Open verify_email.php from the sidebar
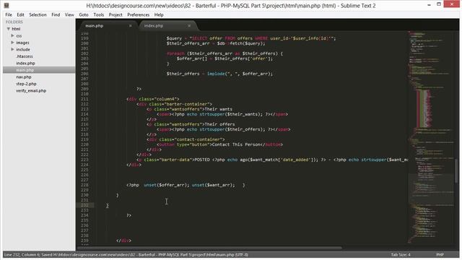This screenshot has width=462, height=260. point(31,91)
